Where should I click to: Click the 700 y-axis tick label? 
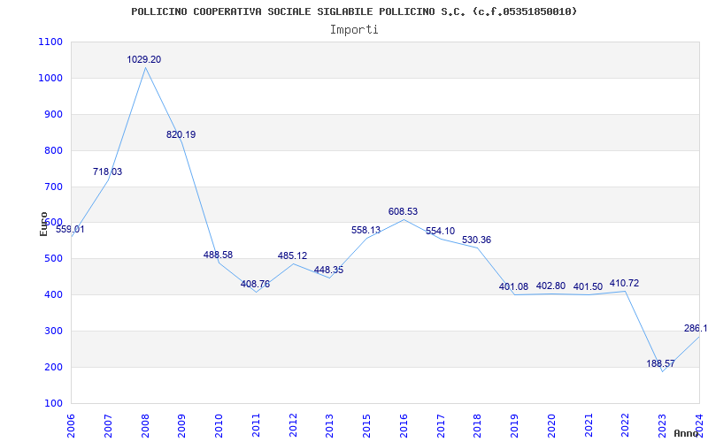point(56,187)
